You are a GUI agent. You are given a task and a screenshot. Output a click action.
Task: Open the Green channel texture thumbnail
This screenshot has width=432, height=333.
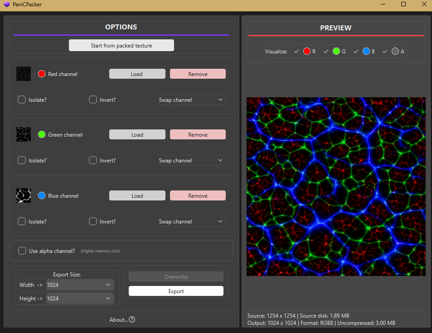(x=24, y=134)
